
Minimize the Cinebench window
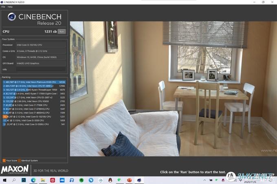pos(254,2)
